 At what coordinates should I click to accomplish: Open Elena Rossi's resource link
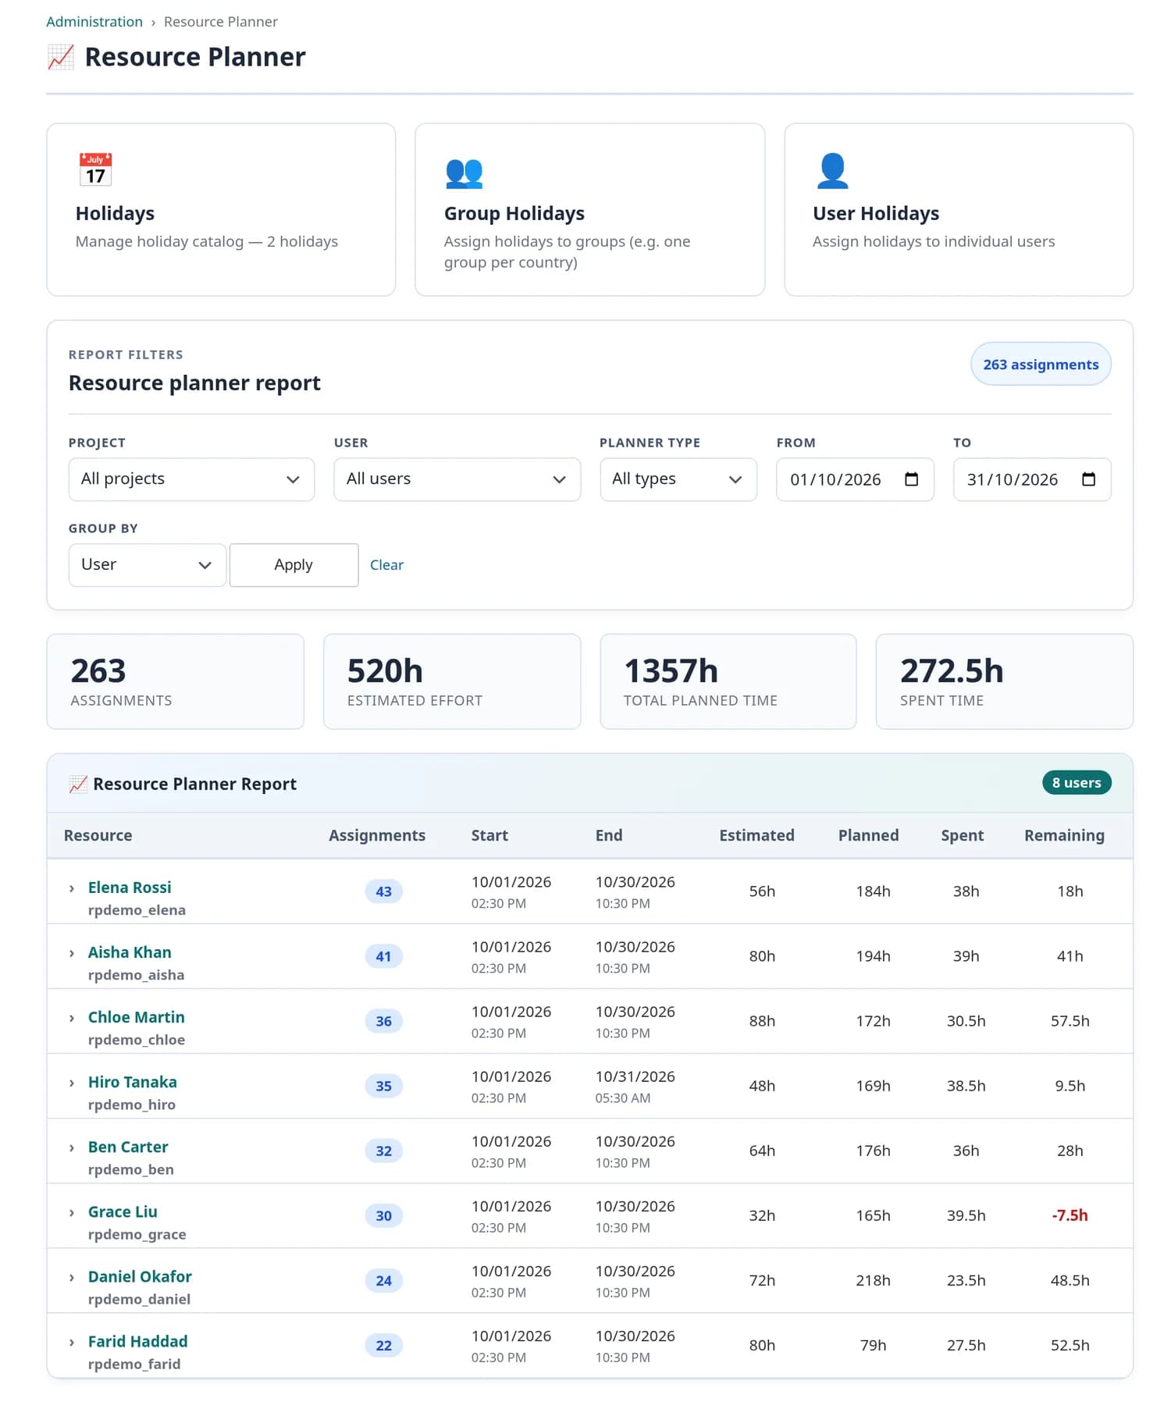(130, 888)
